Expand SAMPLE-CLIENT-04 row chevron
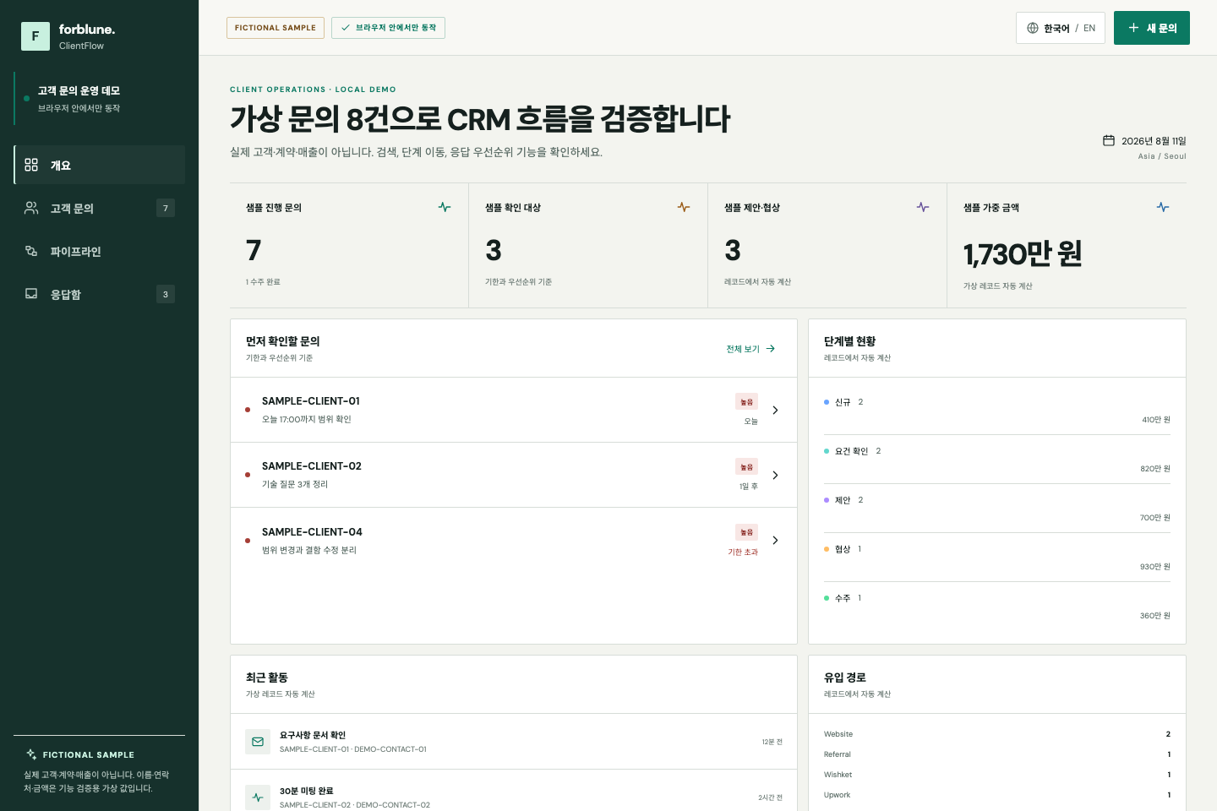 click(x=775, y=540)
